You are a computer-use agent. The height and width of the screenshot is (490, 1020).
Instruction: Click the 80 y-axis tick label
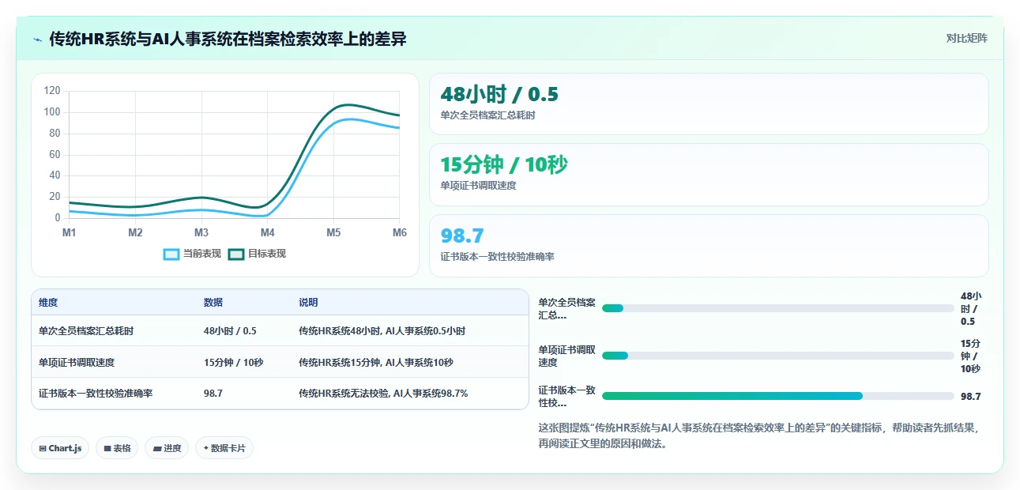point(55,133)
